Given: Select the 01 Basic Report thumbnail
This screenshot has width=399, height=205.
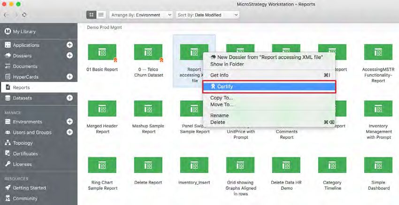Looking at the screenshot, I should (x=102, y=52).
